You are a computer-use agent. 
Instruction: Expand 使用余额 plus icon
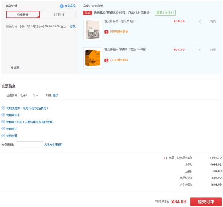coord(3,136)
